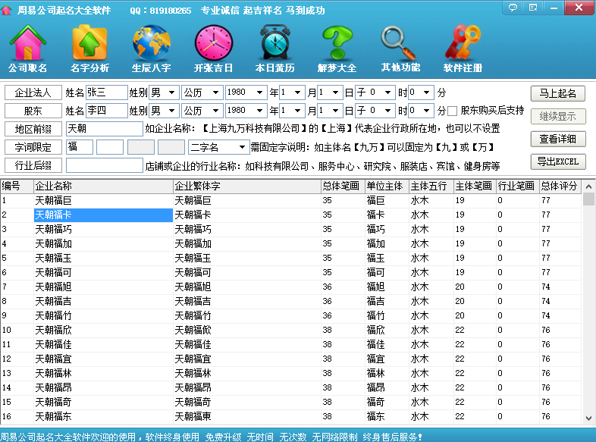Click the results list vertical scrollbar
596x442 pixels.
click(588, 303)
